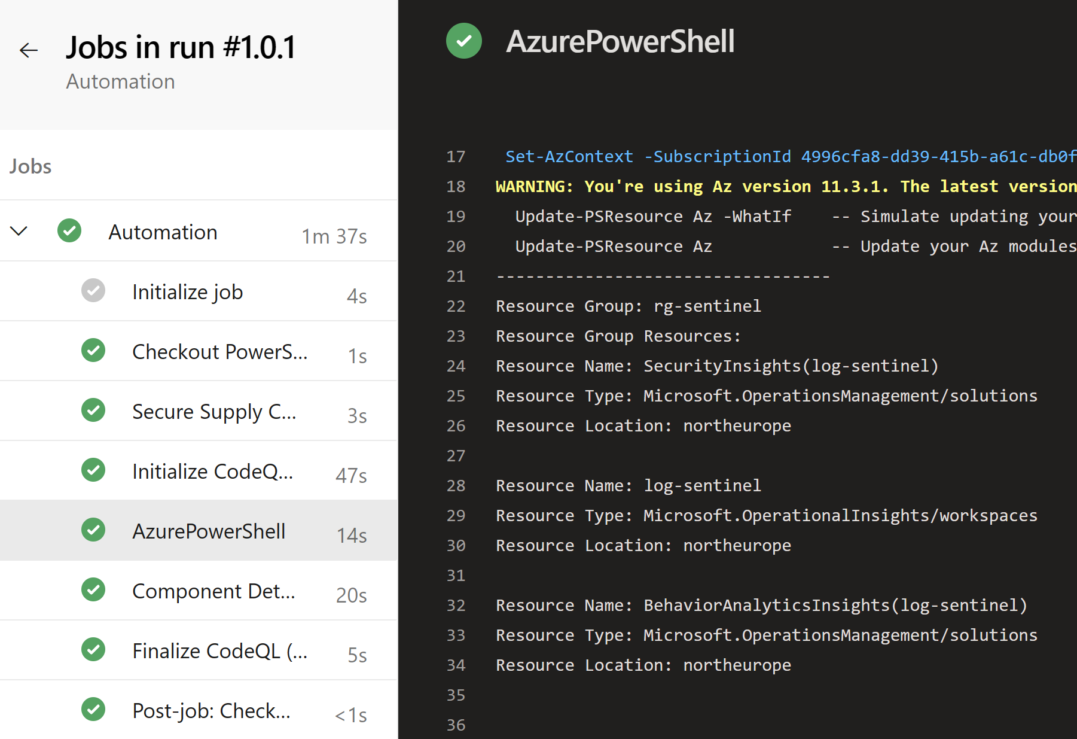Click the Finalize CodeQL green check icon
The height and width of the screenshot is (739, 1077).
[93, 650]
